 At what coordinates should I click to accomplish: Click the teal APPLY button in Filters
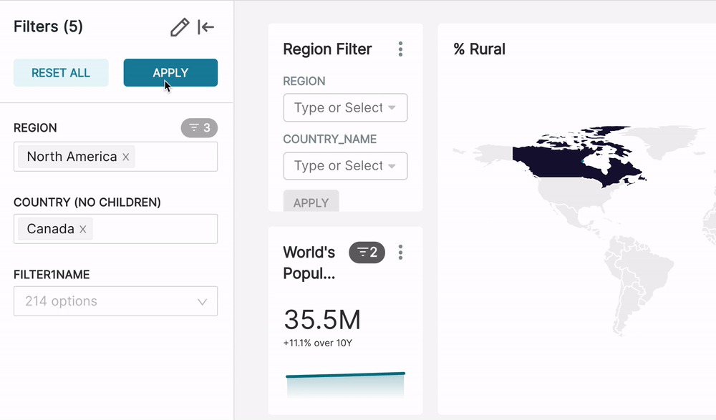[x=170, y=72]
